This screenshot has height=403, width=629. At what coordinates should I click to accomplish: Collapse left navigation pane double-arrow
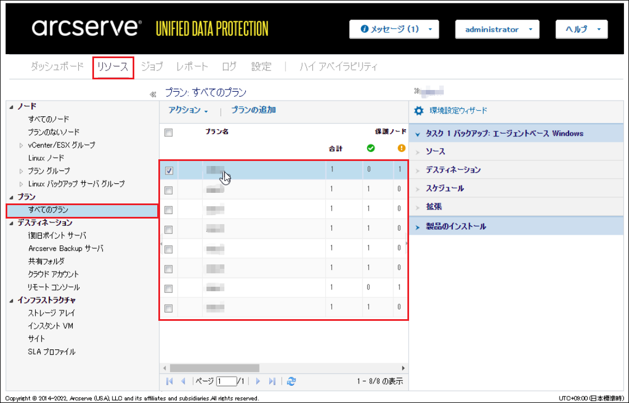pos(152,94)
